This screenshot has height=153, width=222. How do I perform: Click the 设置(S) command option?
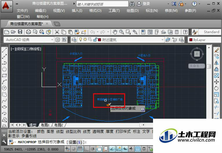[75, 142]
